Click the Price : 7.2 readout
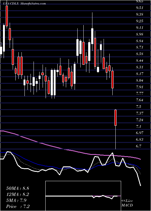 click(x=18, y=206)
